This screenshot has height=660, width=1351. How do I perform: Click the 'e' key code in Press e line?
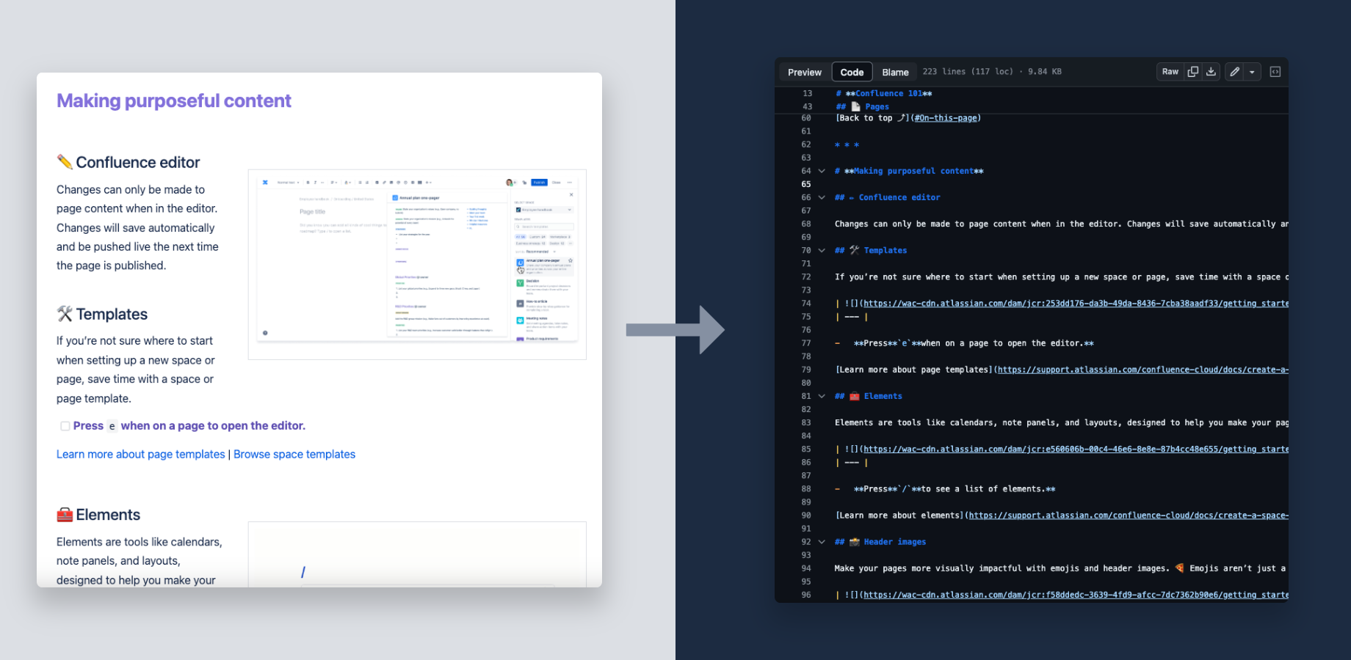[112, 426]
